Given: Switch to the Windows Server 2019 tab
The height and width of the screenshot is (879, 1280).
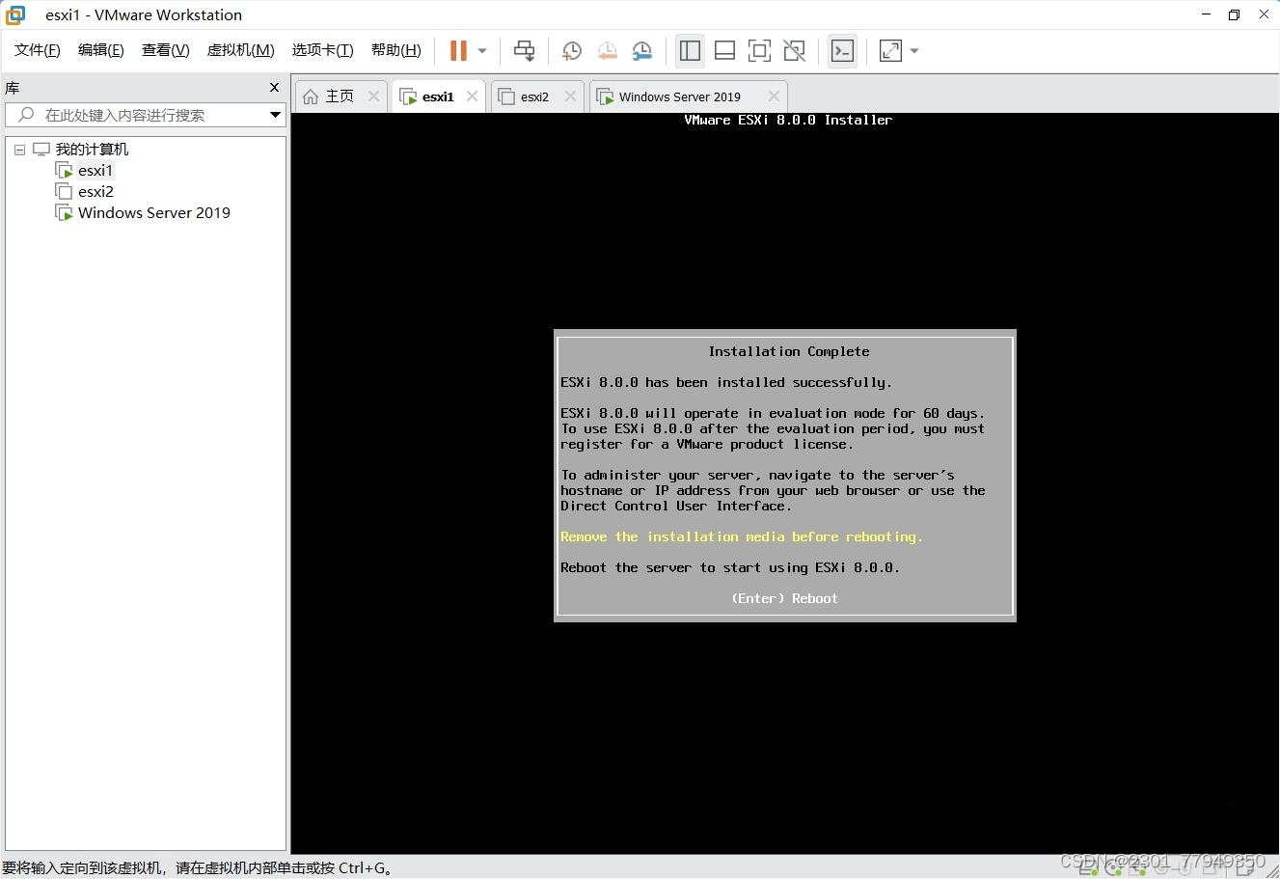Looking at the screenshot, I should coord(679,96).
